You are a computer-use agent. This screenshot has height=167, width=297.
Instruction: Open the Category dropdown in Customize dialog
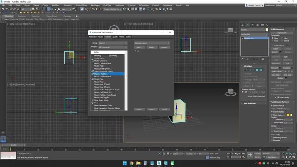coord(113,47)
